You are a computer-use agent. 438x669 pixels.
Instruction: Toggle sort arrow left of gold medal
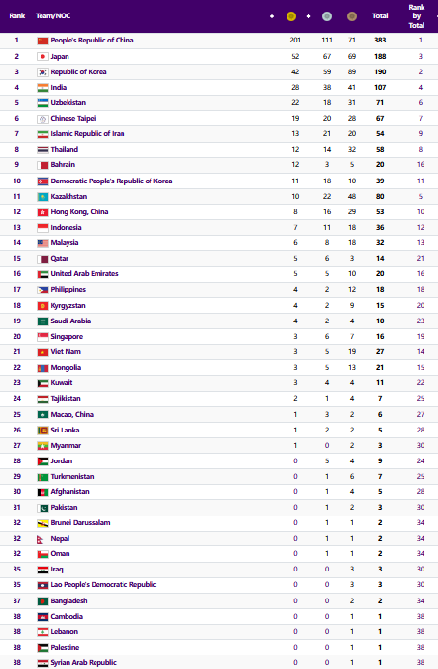272,16
